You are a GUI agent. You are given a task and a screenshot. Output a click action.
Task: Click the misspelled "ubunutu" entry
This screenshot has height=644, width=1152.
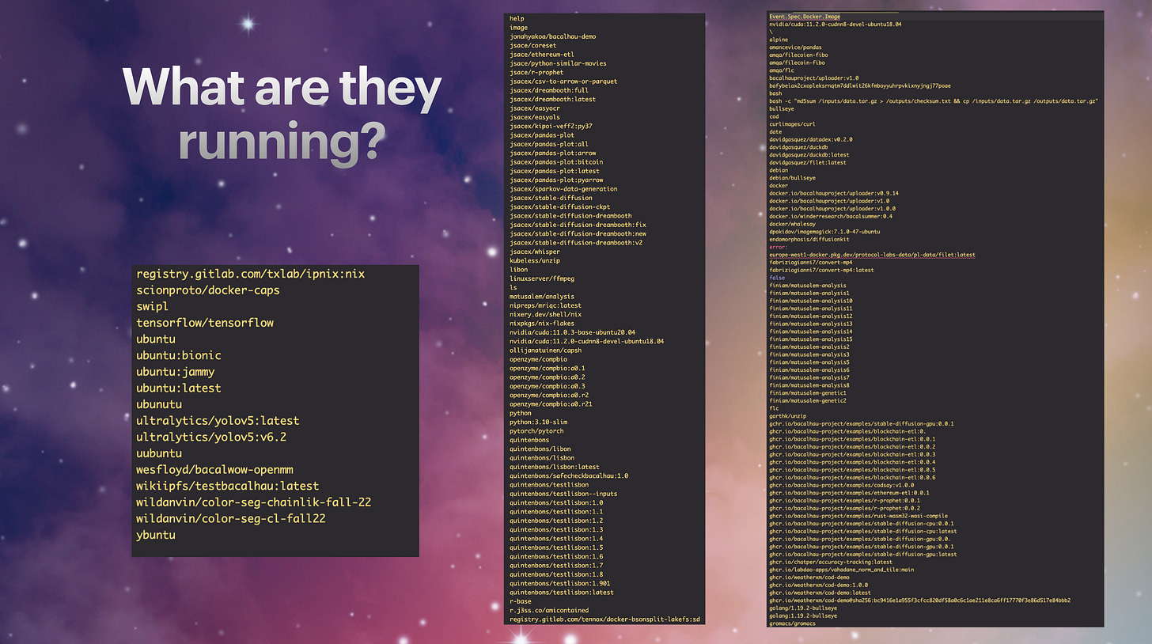(159, 404)
